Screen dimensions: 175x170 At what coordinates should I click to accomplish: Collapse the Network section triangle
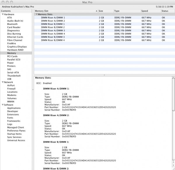click(3, 82)
